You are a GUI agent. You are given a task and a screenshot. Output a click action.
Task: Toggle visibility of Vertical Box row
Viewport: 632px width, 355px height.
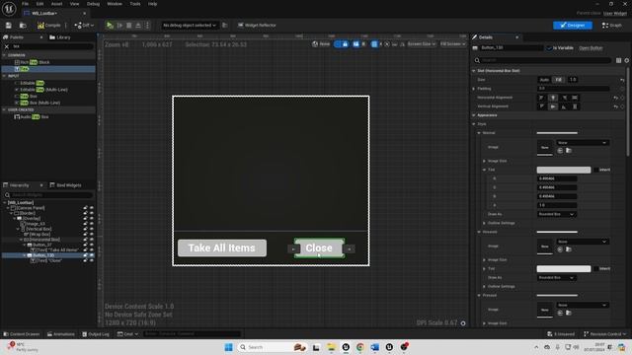pyautogui.click(x=92, y=229)
